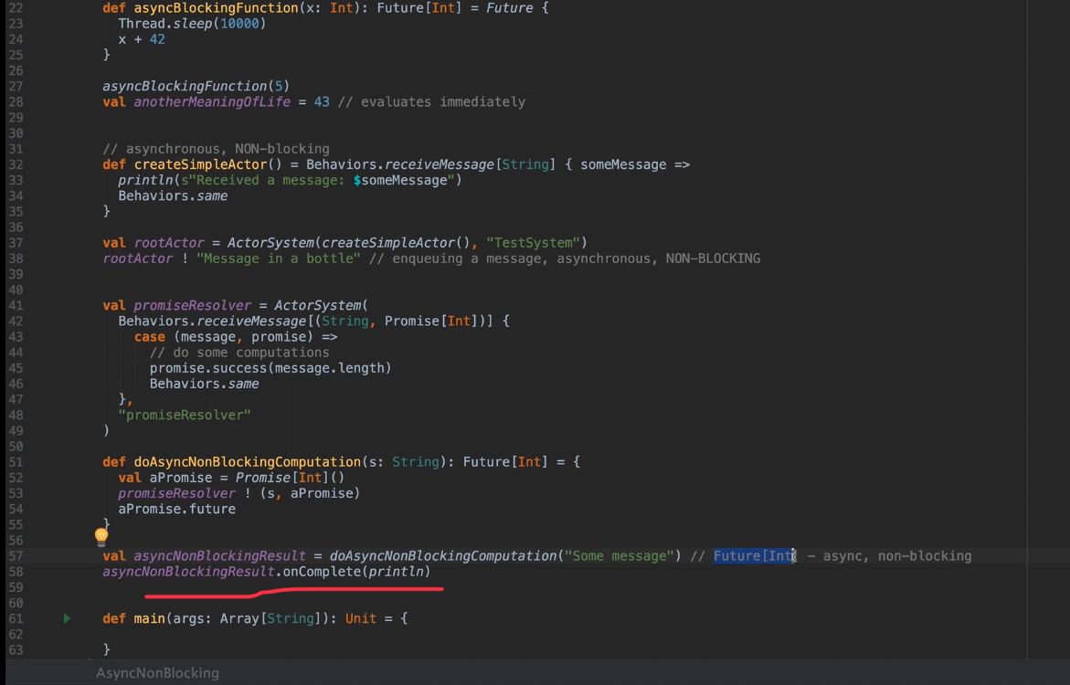Click aPromise.future on line 54
This screenshot has width=1070, height=685.
(176, 509)
